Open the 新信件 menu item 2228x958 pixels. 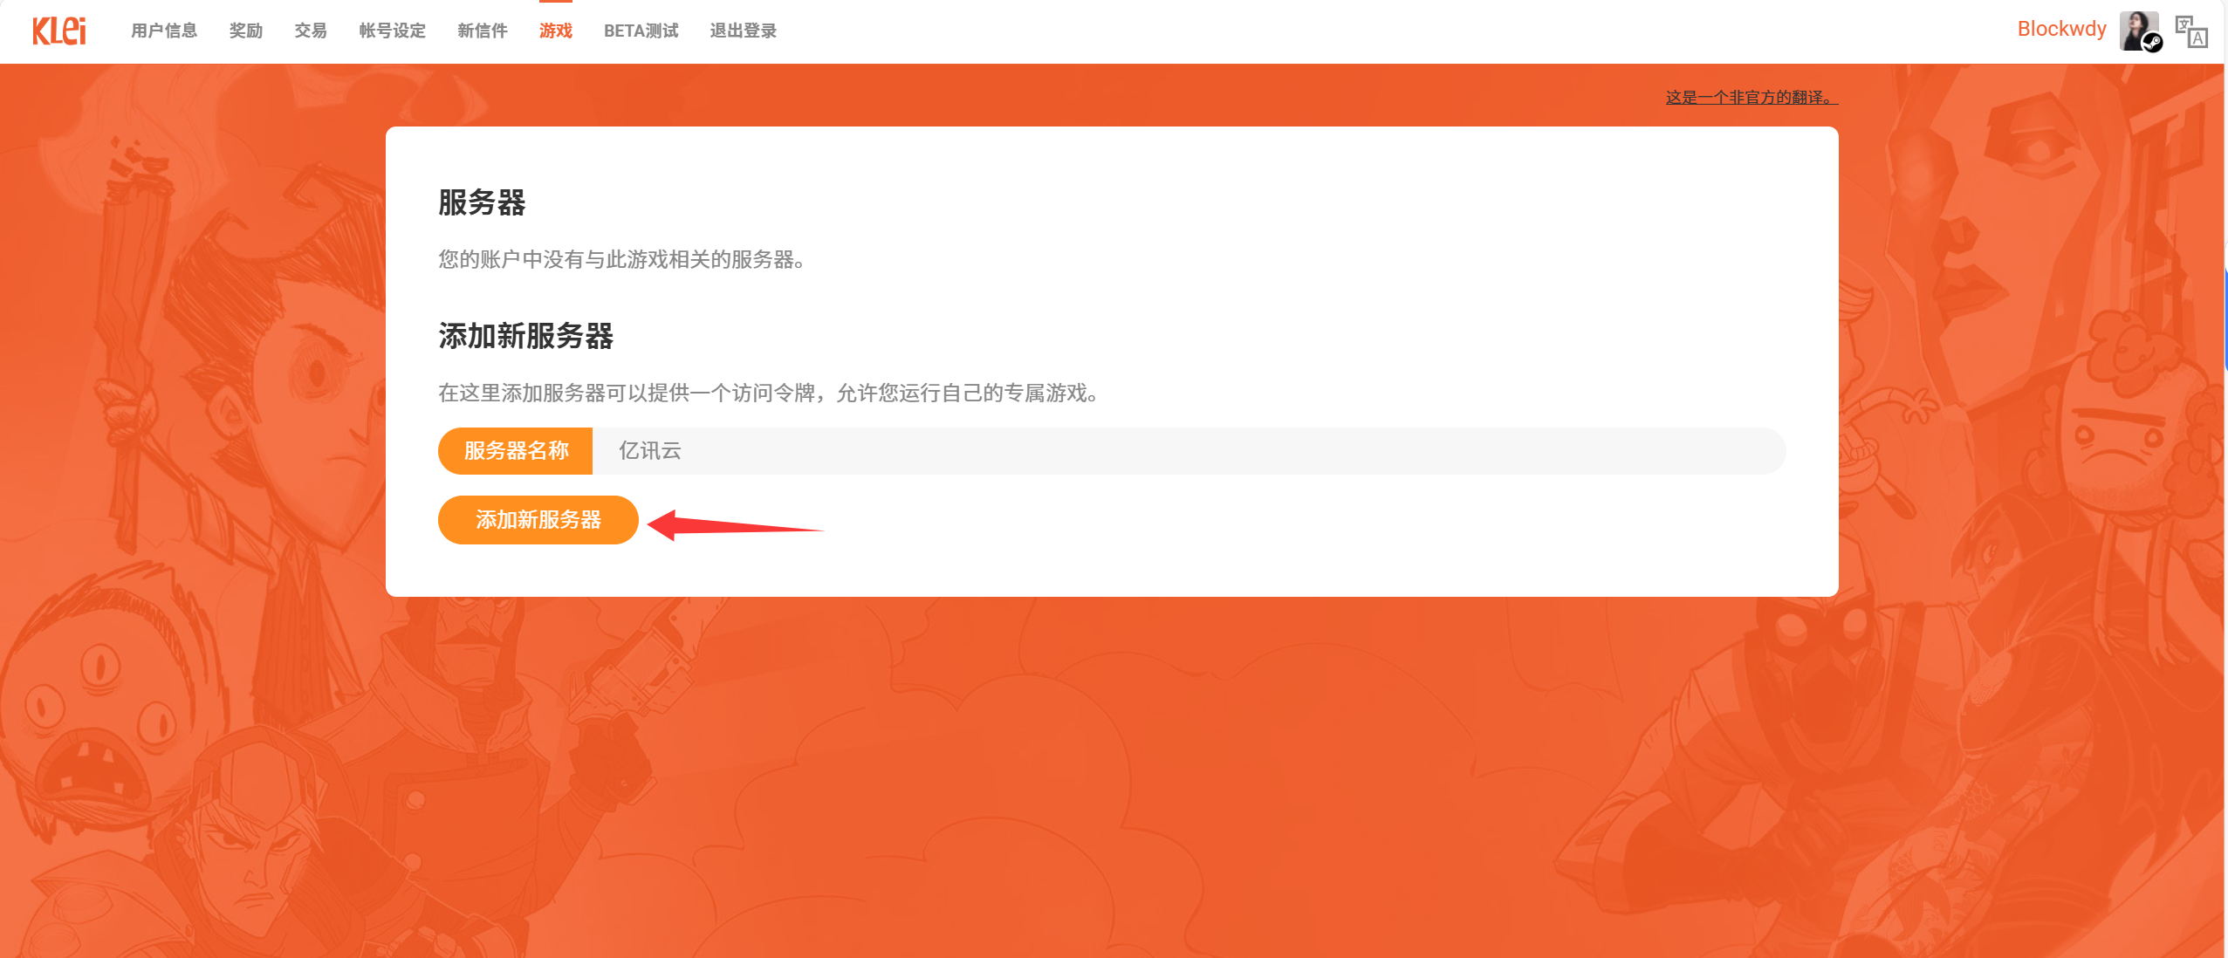483,31
